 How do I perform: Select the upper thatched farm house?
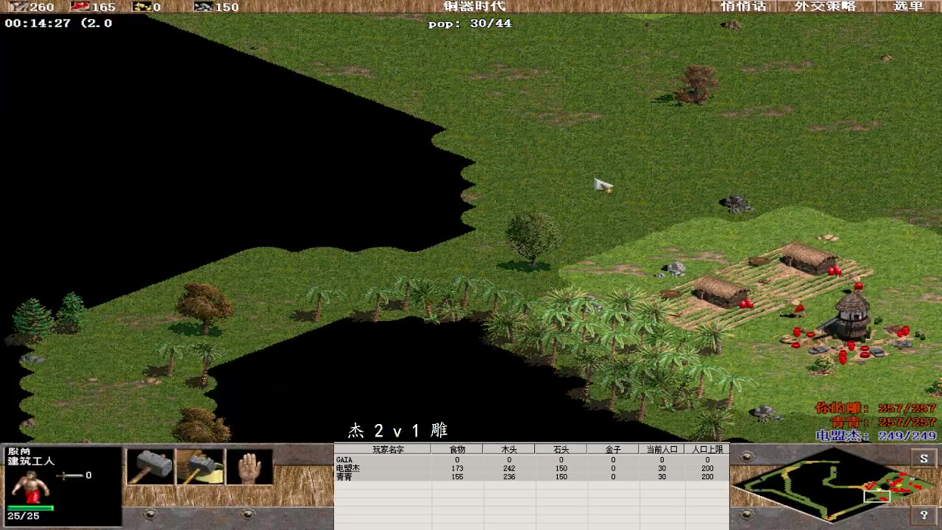[810, 258]
